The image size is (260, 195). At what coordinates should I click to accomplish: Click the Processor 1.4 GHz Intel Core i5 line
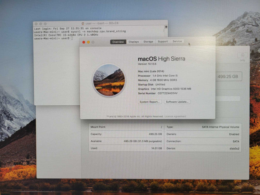(x=158, y=76)
